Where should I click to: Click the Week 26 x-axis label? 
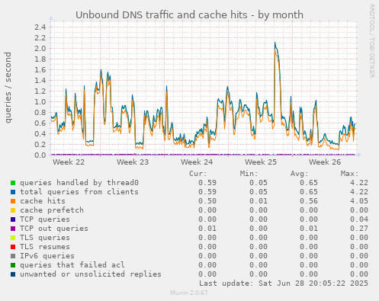(325, 162)
